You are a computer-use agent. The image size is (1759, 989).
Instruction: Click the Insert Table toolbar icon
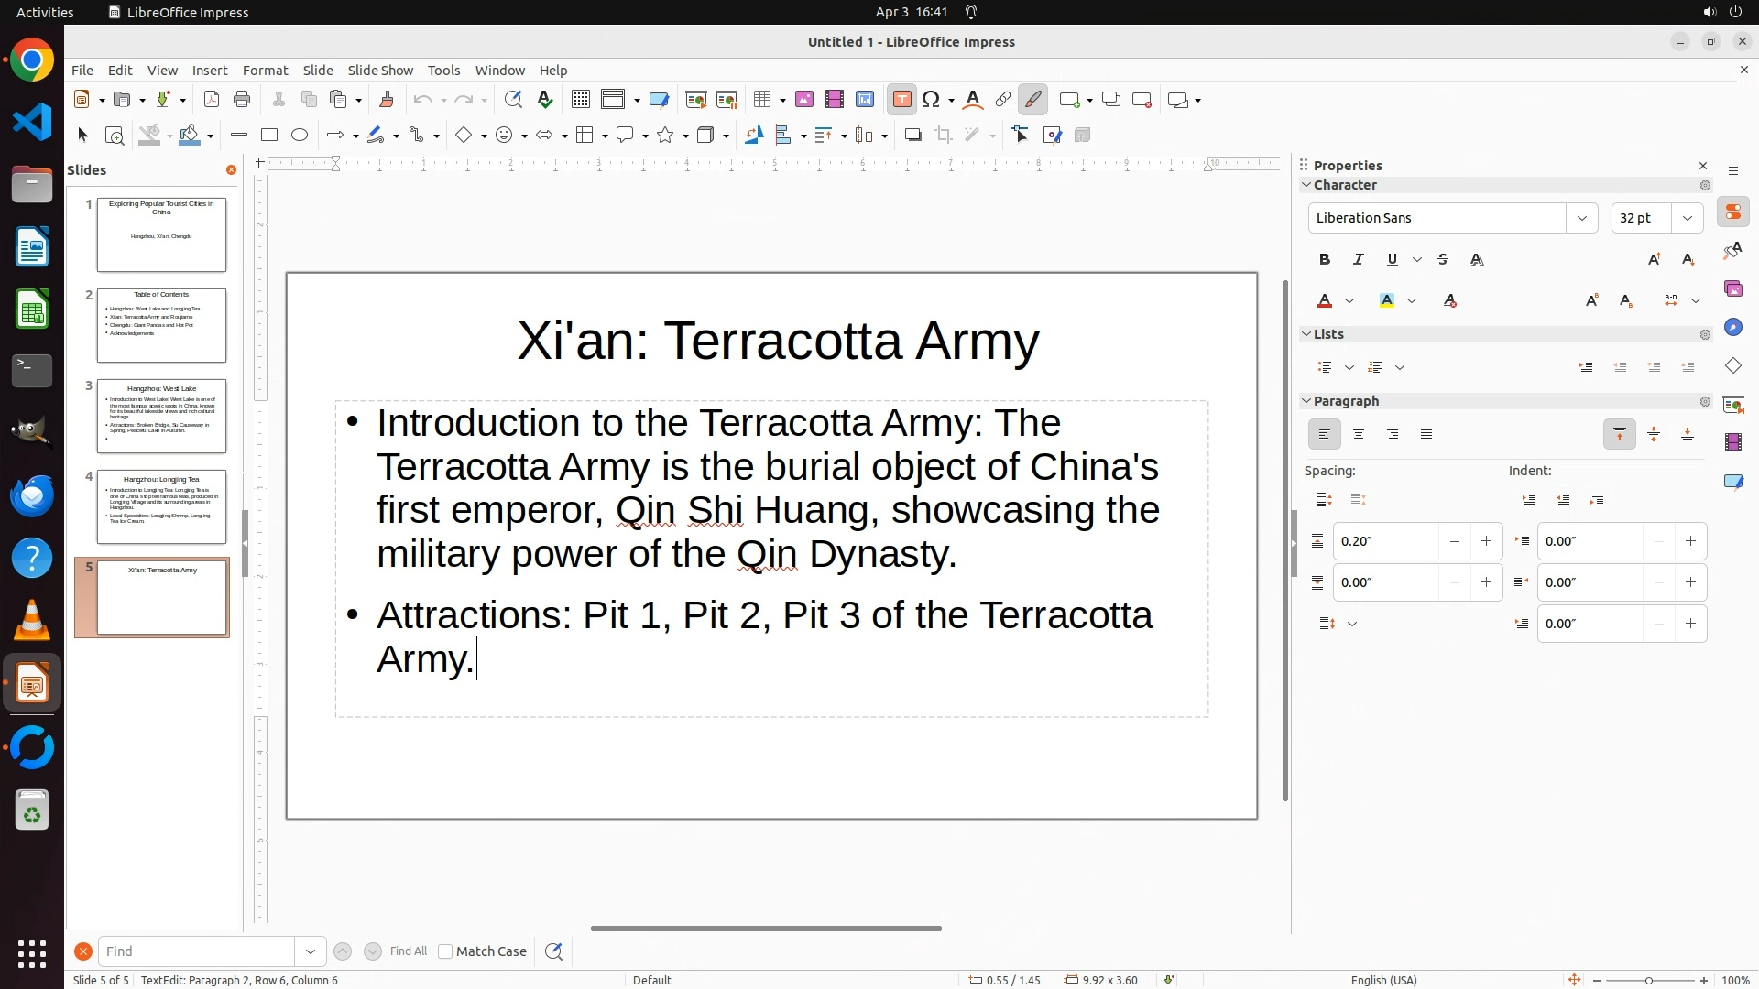coord(762,100)
